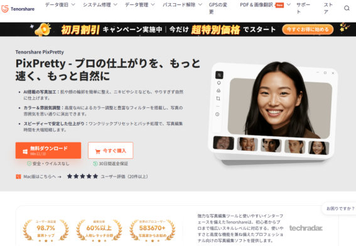
Task: Select the first laughing face thumbnail
Action: coord(224,143)
